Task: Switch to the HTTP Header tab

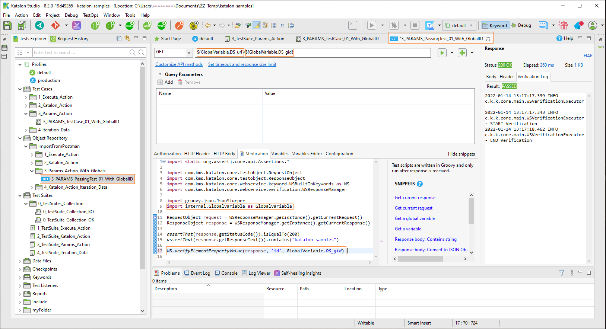Action: pos(197,154)
